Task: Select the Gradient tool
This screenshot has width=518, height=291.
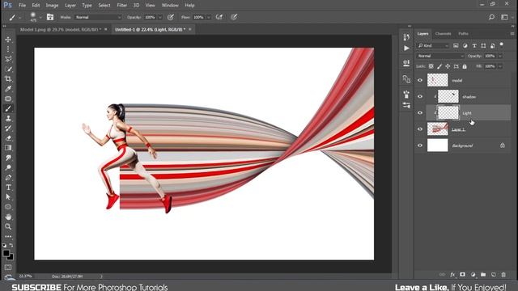Action: pyautogui.click(x=8, y=148)
